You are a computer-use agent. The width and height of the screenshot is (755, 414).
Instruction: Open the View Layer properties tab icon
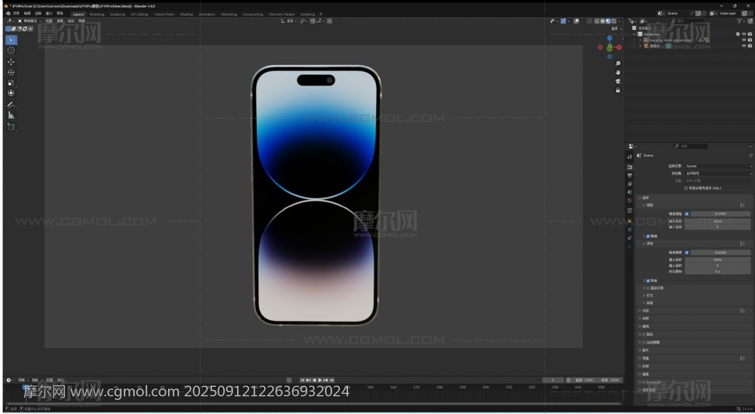tap(630, 184)
